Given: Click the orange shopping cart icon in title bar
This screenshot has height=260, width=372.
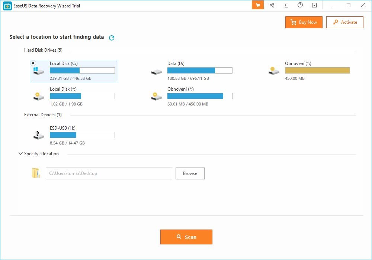Looking at the screenshot, I should [258, 5].
